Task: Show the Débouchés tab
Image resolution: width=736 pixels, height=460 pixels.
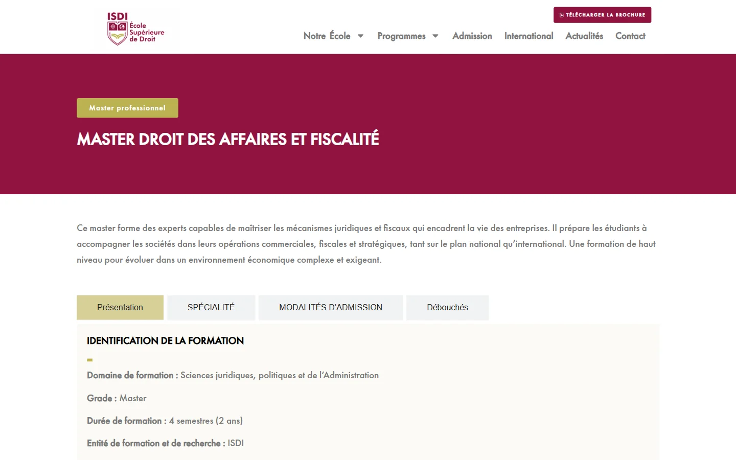Action: click(x=447, y=307)
